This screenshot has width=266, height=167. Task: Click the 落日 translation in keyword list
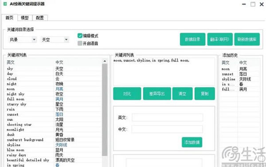(x=59, y=114)
